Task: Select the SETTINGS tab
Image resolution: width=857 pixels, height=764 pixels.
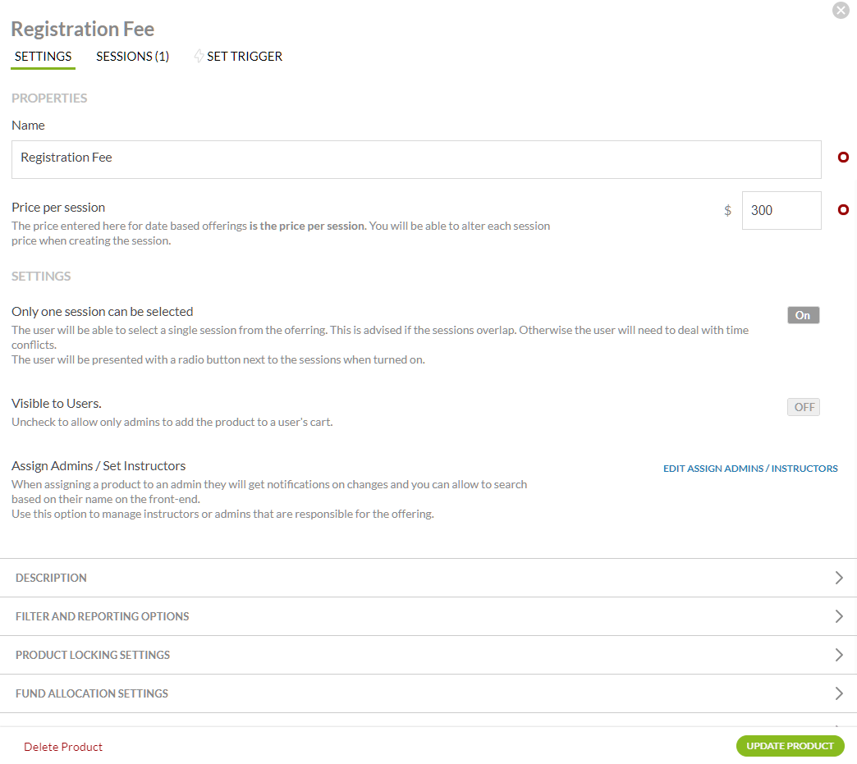Action: [43, 56]
